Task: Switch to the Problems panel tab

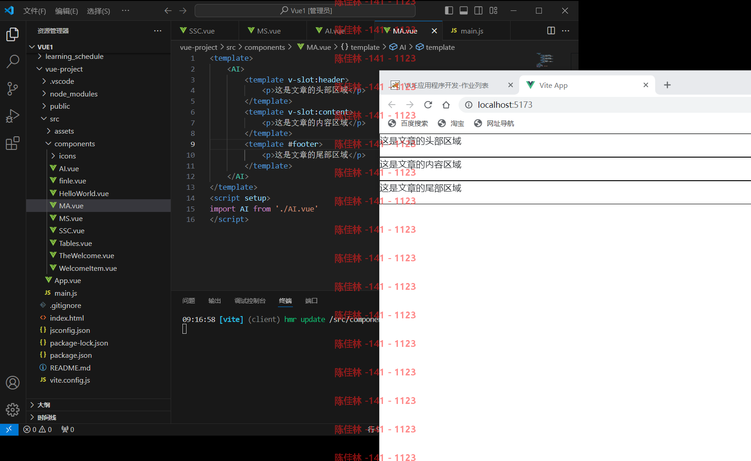Action: [189, 301]
